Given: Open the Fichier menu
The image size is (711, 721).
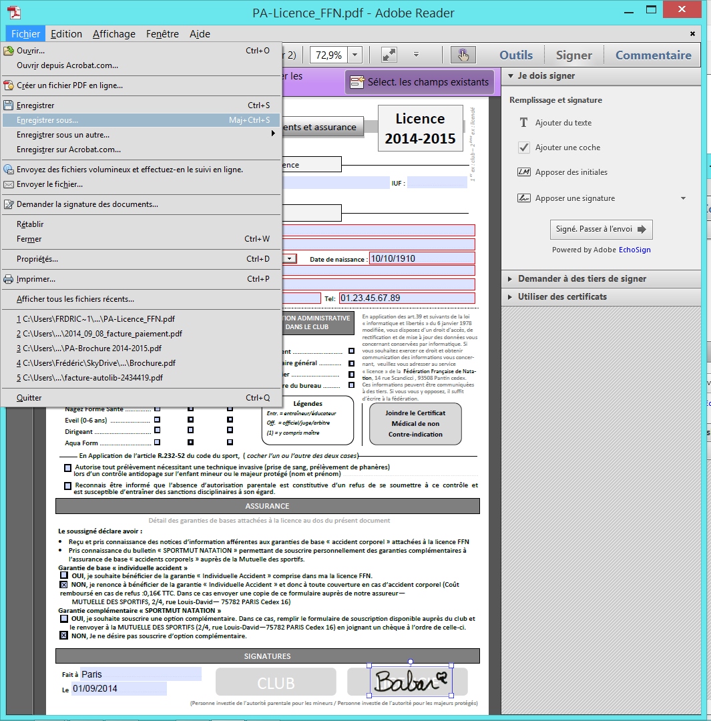Looking at the screenshot, I should pos(26,33).
